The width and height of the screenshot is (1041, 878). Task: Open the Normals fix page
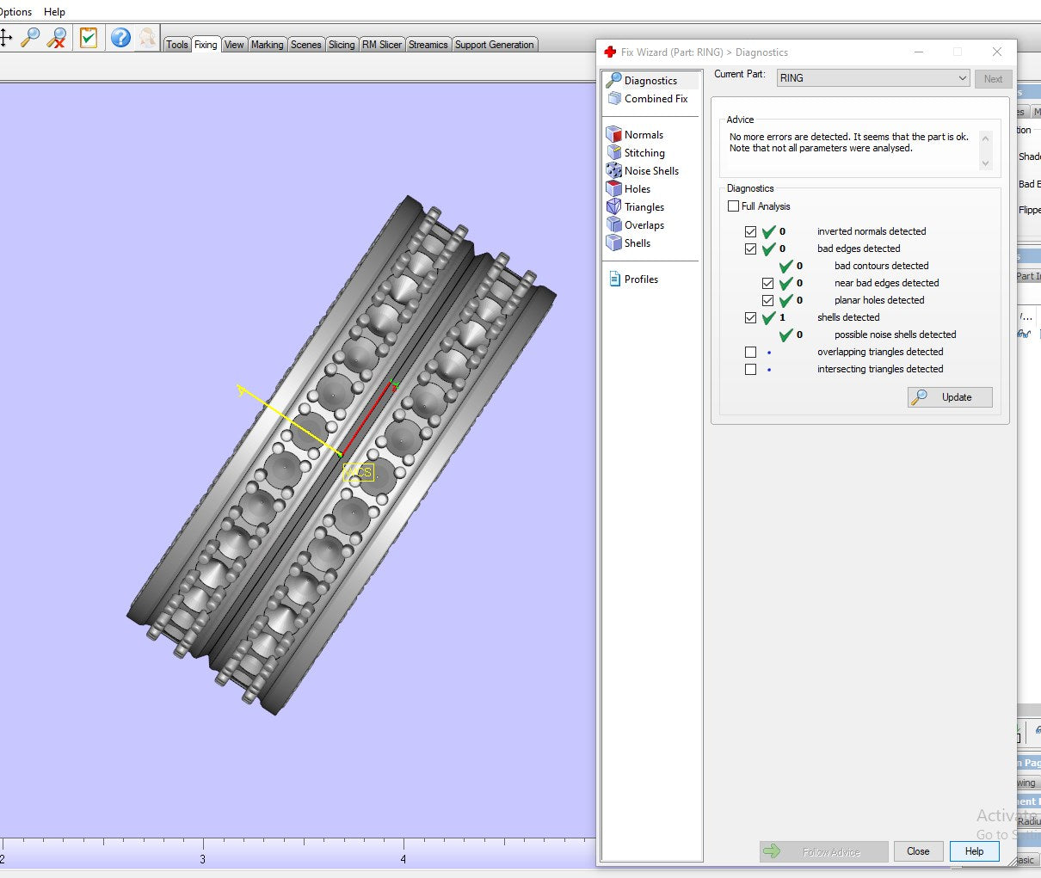[x=643, y=135]
